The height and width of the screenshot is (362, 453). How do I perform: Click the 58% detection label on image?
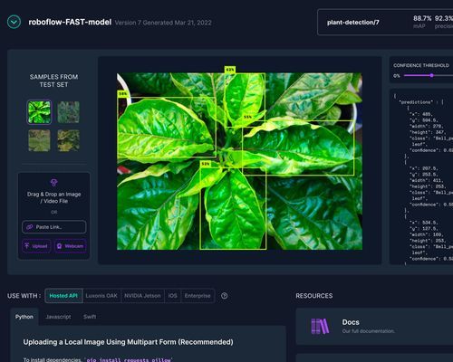tap(122, 94)
